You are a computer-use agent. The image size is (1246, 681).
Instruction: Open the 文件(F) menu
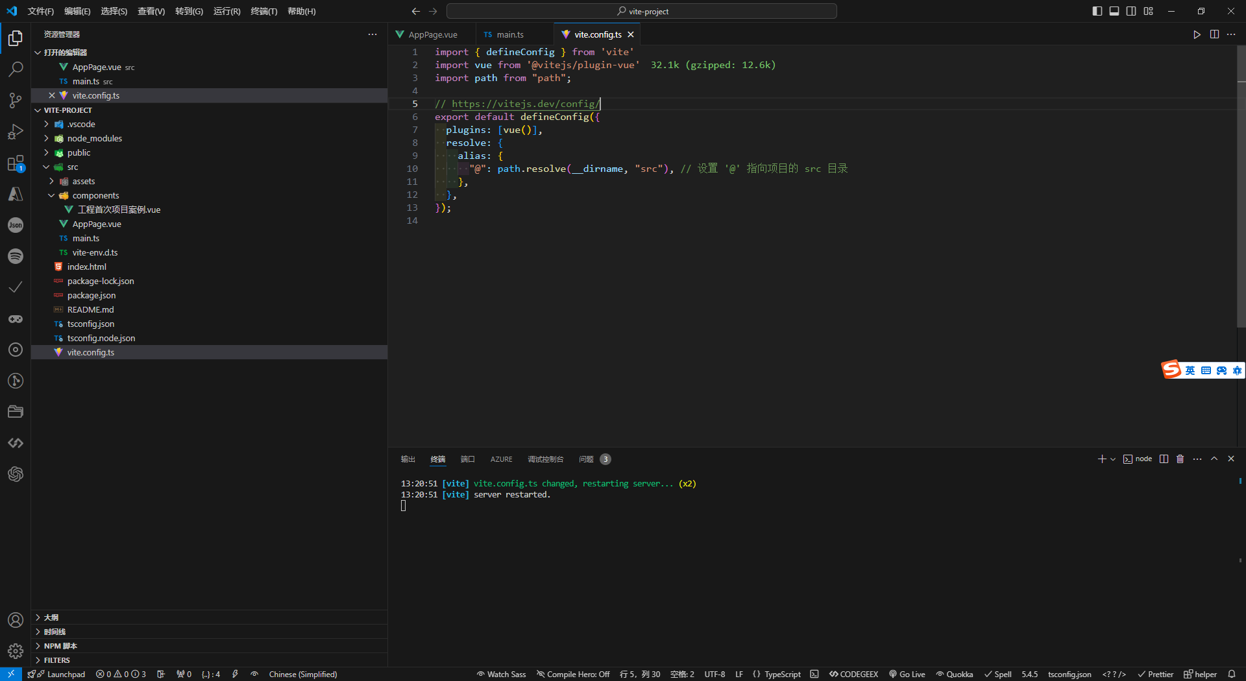point(41,11)
